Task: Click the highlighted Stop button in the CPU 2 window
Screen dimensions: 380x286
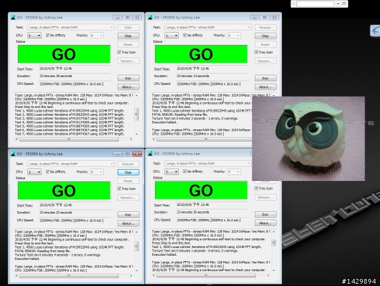Action: point(128,172)
